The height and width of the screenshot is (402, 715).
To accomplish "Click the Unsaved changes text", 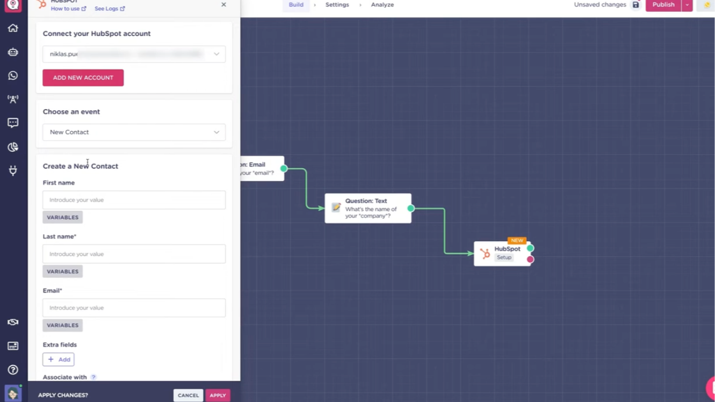I will coord(600,5).
